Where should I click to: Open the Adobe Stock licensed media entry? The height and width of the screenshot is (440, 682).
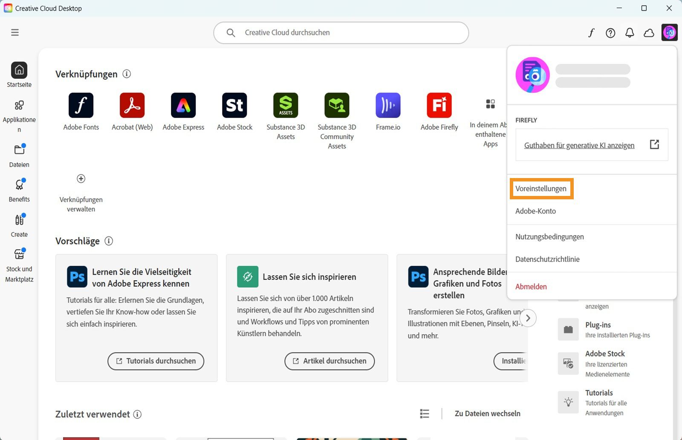(x=594, y=364)
